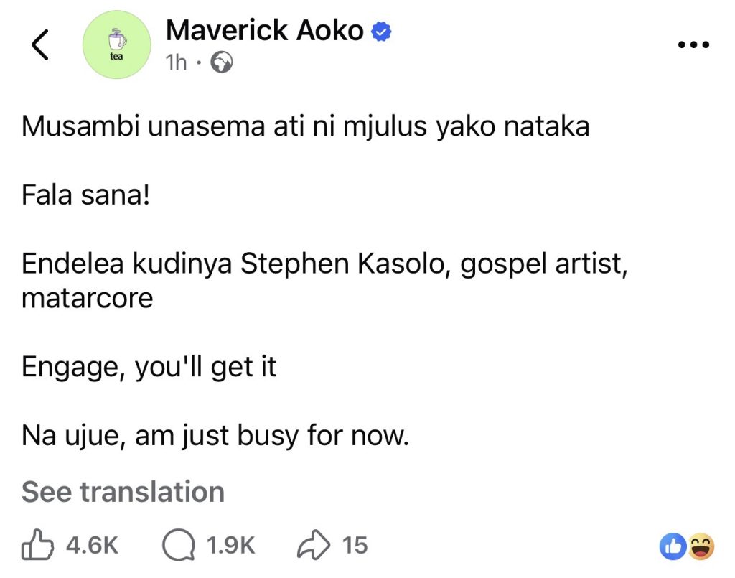Viewport: 735px width, 578px height.
Task: Tap See translation
Action: [123, 492]
